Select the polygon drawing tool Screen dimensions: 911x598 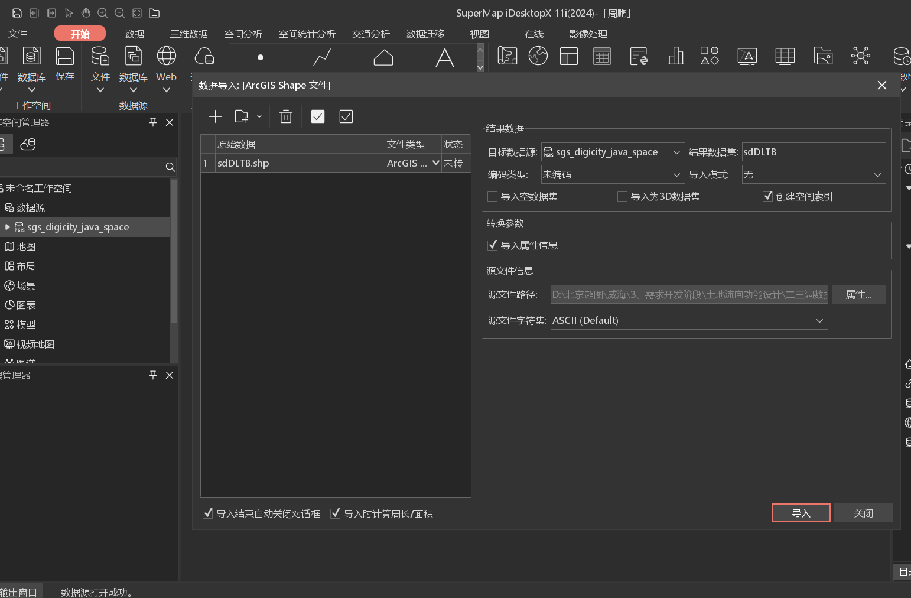(x=383, y=57)
